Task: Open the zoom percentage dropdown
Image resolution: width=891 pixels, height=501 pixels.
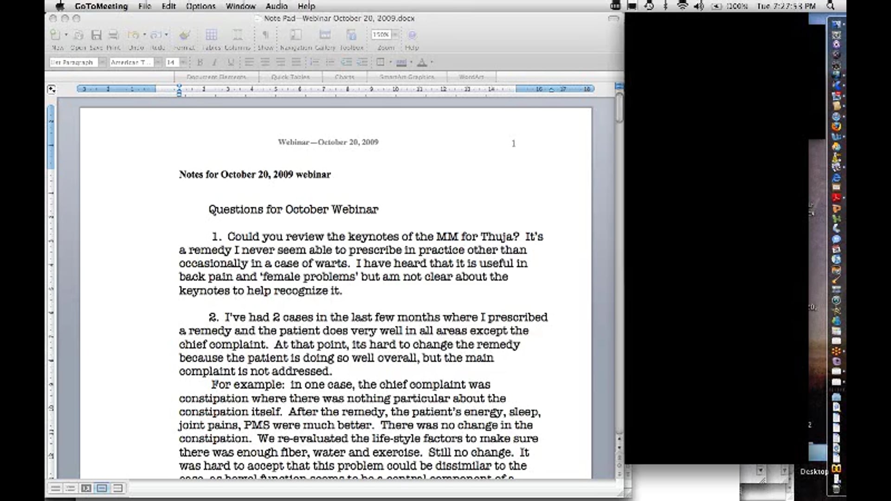Action: (395, 35)
